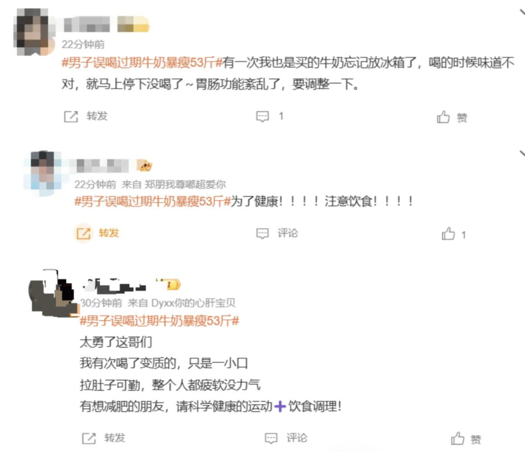Open source link 郑朋我尊嘟超爱你
The width and height of the screenshot is (525, 452).
tap(185, 184)
